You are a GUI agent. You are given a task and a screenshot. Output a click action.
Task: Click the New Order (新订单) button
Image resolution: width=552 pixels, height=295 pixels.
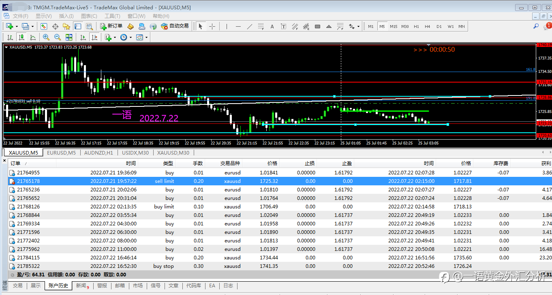tap(111, 26)
